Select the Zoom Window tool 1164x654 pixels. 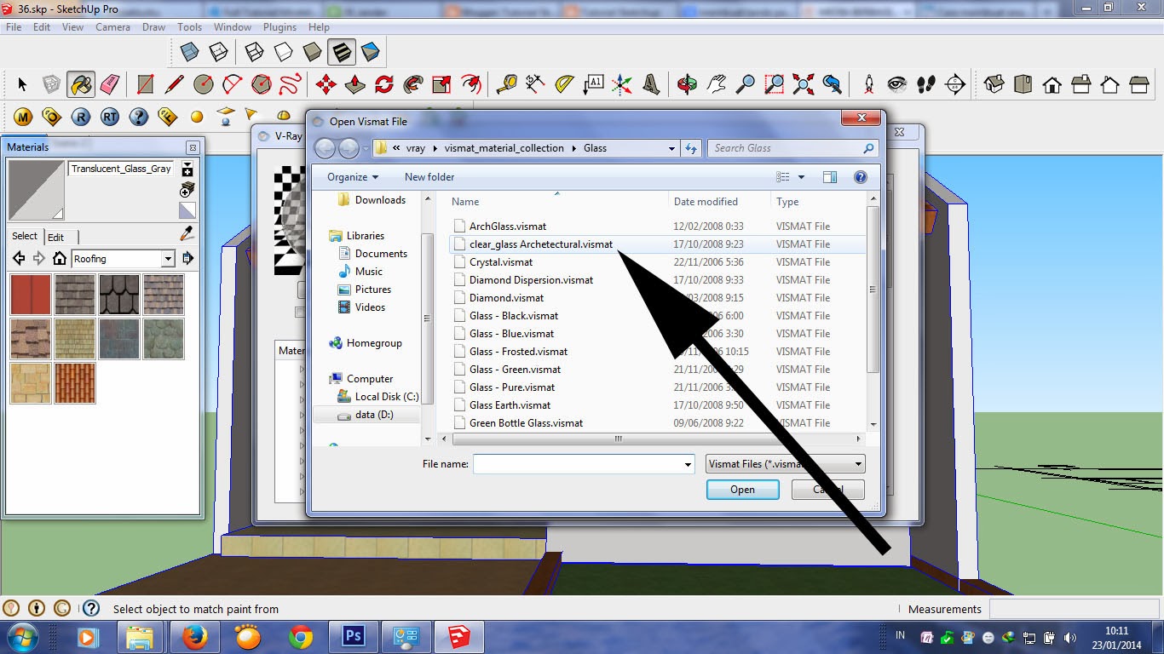775,84
